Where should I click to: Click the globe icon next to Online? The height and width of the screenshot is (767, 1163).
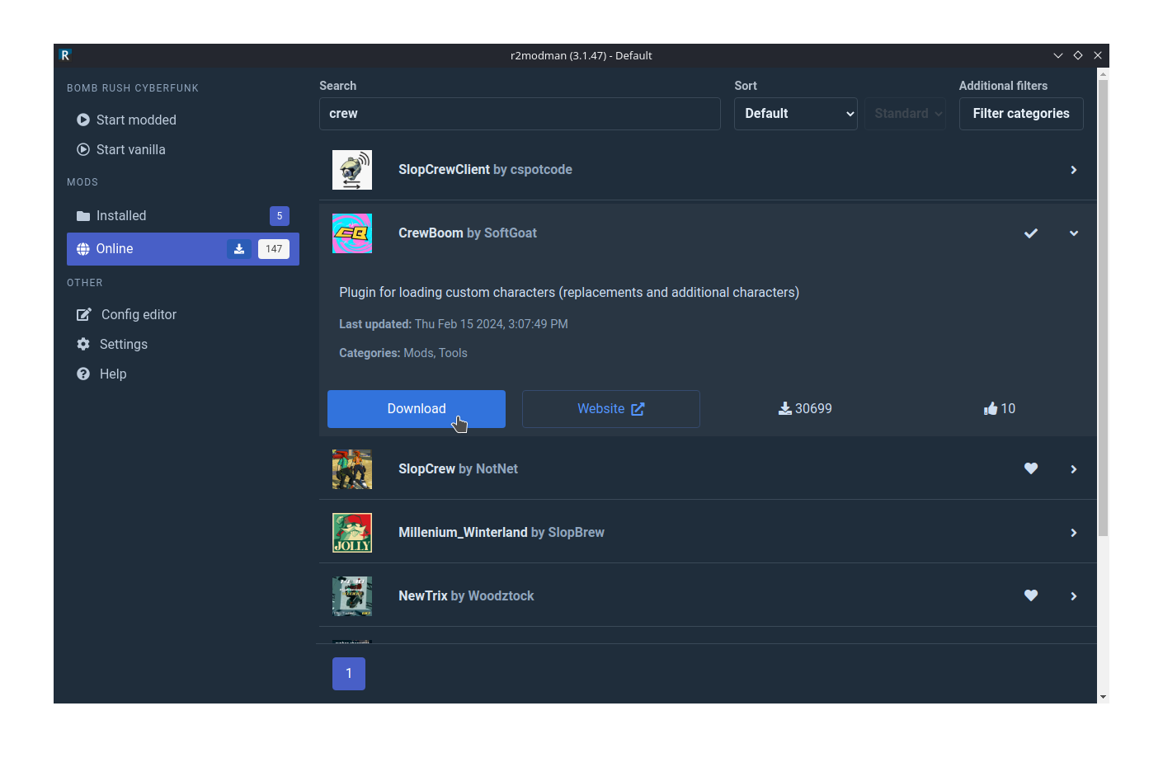(x=83, y=249)
